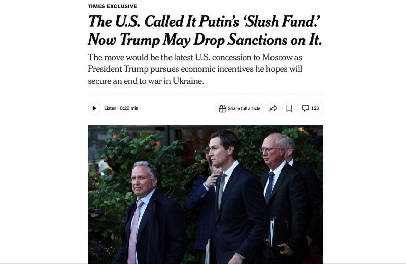Open comments via the speech bubble icon

(306, 108)
